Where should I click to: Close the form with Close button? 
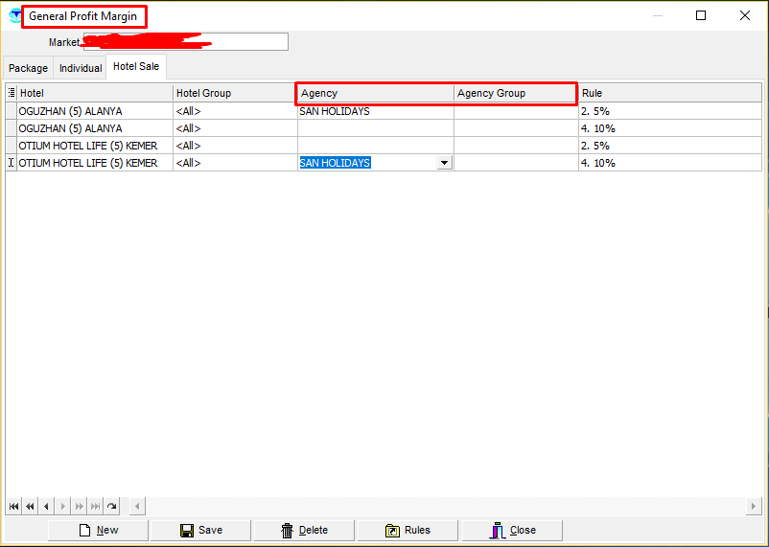click(512, 530)
